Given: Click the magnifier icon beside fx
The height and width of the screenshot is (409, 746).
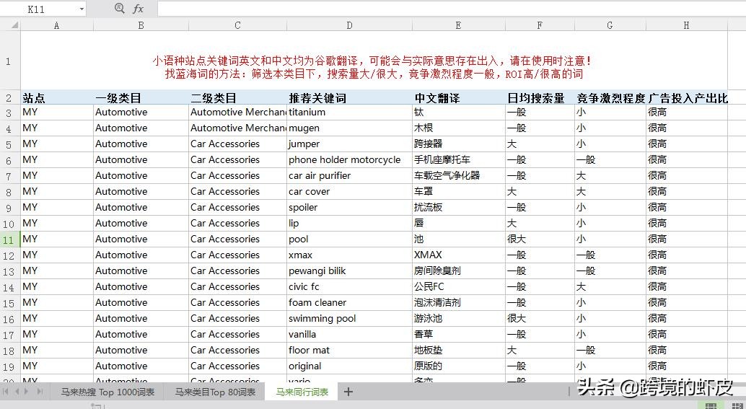Looking at the screenshot, I should pyautogui.click(x=120, y=9).
